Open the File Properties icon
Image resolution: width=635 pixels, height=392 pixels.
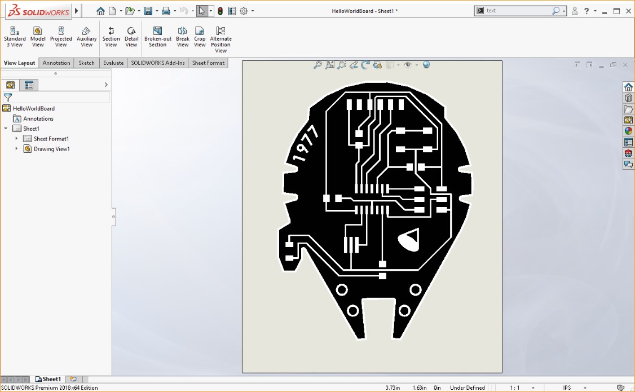point(232,11)
